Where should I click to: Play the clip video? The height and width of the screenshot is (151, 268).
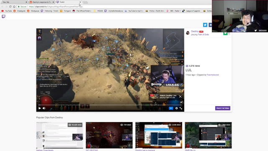click(x=40, y=108)
